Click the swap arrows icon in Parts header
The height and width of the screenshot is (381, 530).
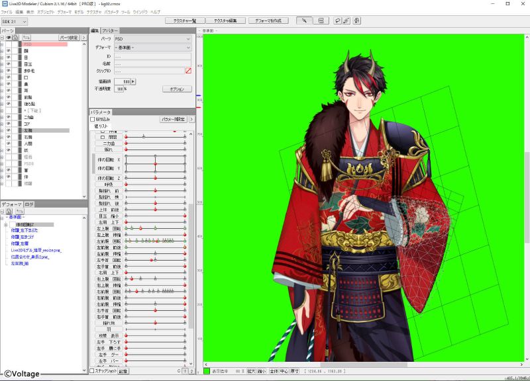tap(26, 38)
